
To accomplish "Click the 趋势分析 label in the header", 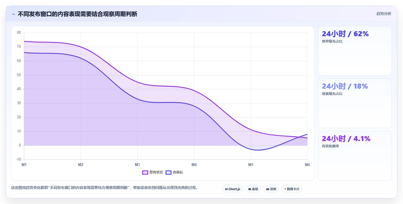I will (384, 14).
